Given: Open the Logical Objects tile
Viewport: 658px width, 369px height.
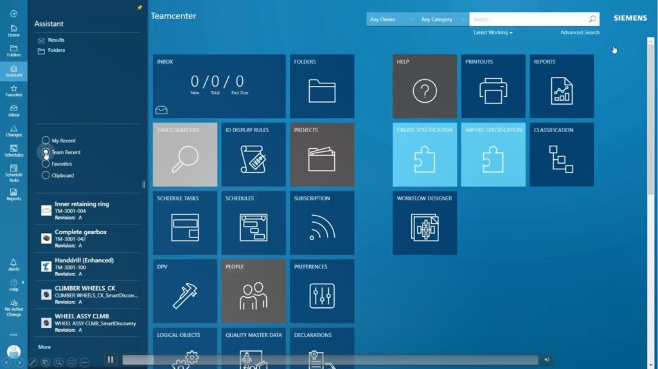Looking at the screenshot, I should coord(185,348).
